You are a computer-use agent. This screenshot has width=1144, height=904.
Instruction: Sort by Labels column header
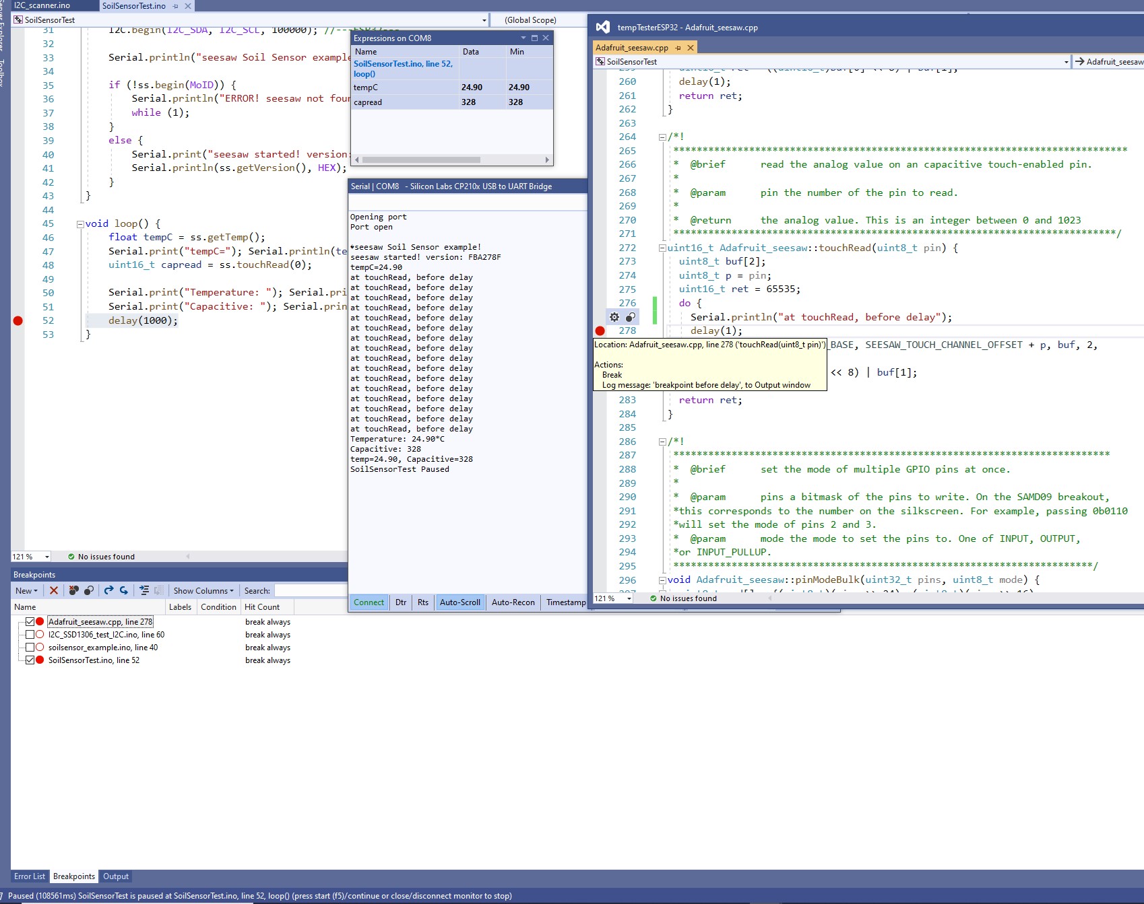[x=180, y=607]
